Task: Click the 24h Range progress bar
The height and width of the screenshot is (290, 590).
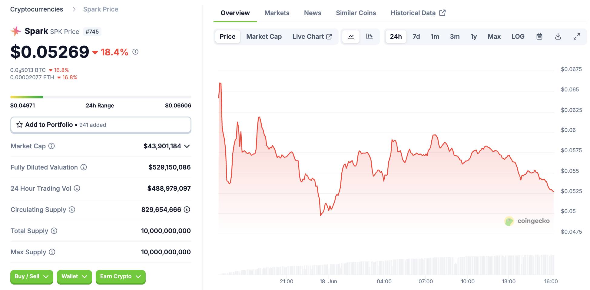Action: pyautogui.click(x=101, y=97)
